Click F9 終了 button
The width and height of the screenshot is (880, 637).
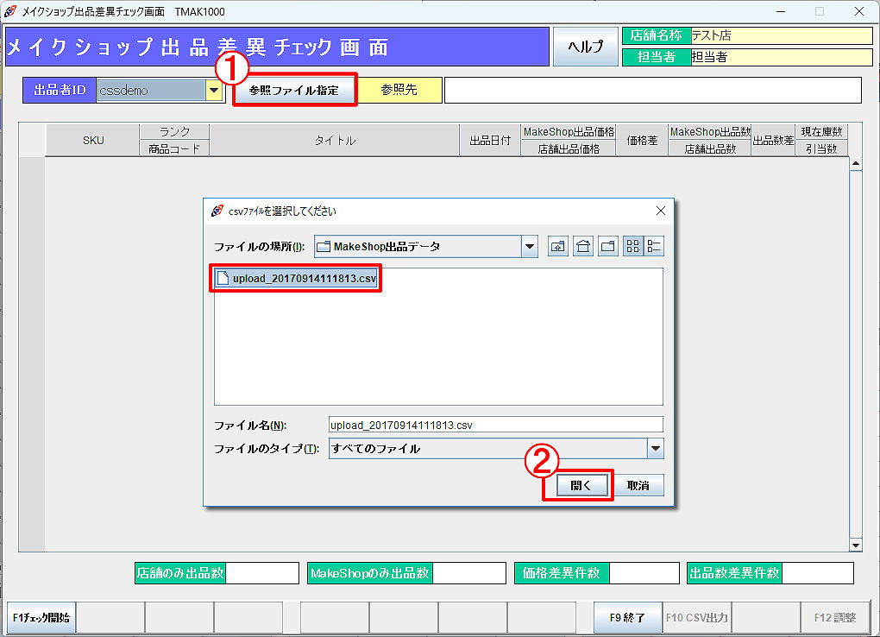coord(627,617)
